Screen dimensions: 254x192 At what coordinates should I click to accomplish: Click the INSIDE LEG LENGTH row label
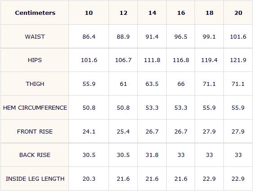pyautogui.click(x=35, y=179)
